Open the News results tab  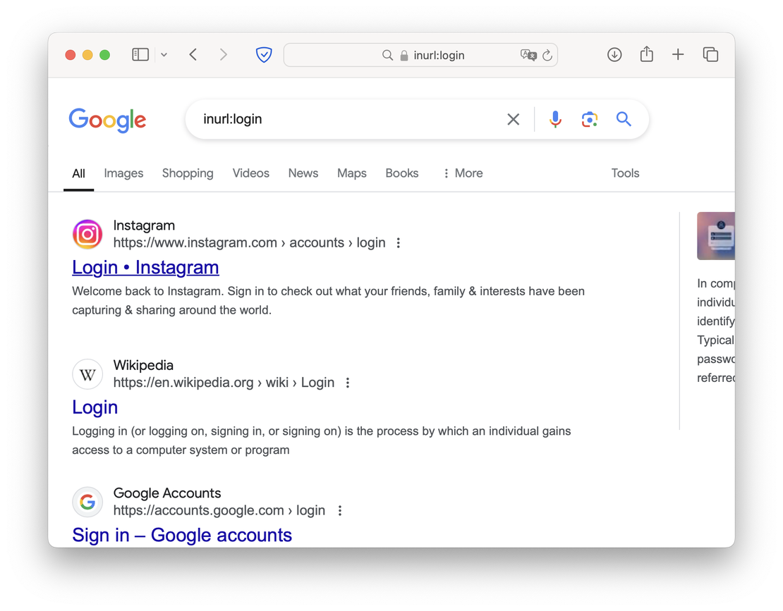point(303,173)
